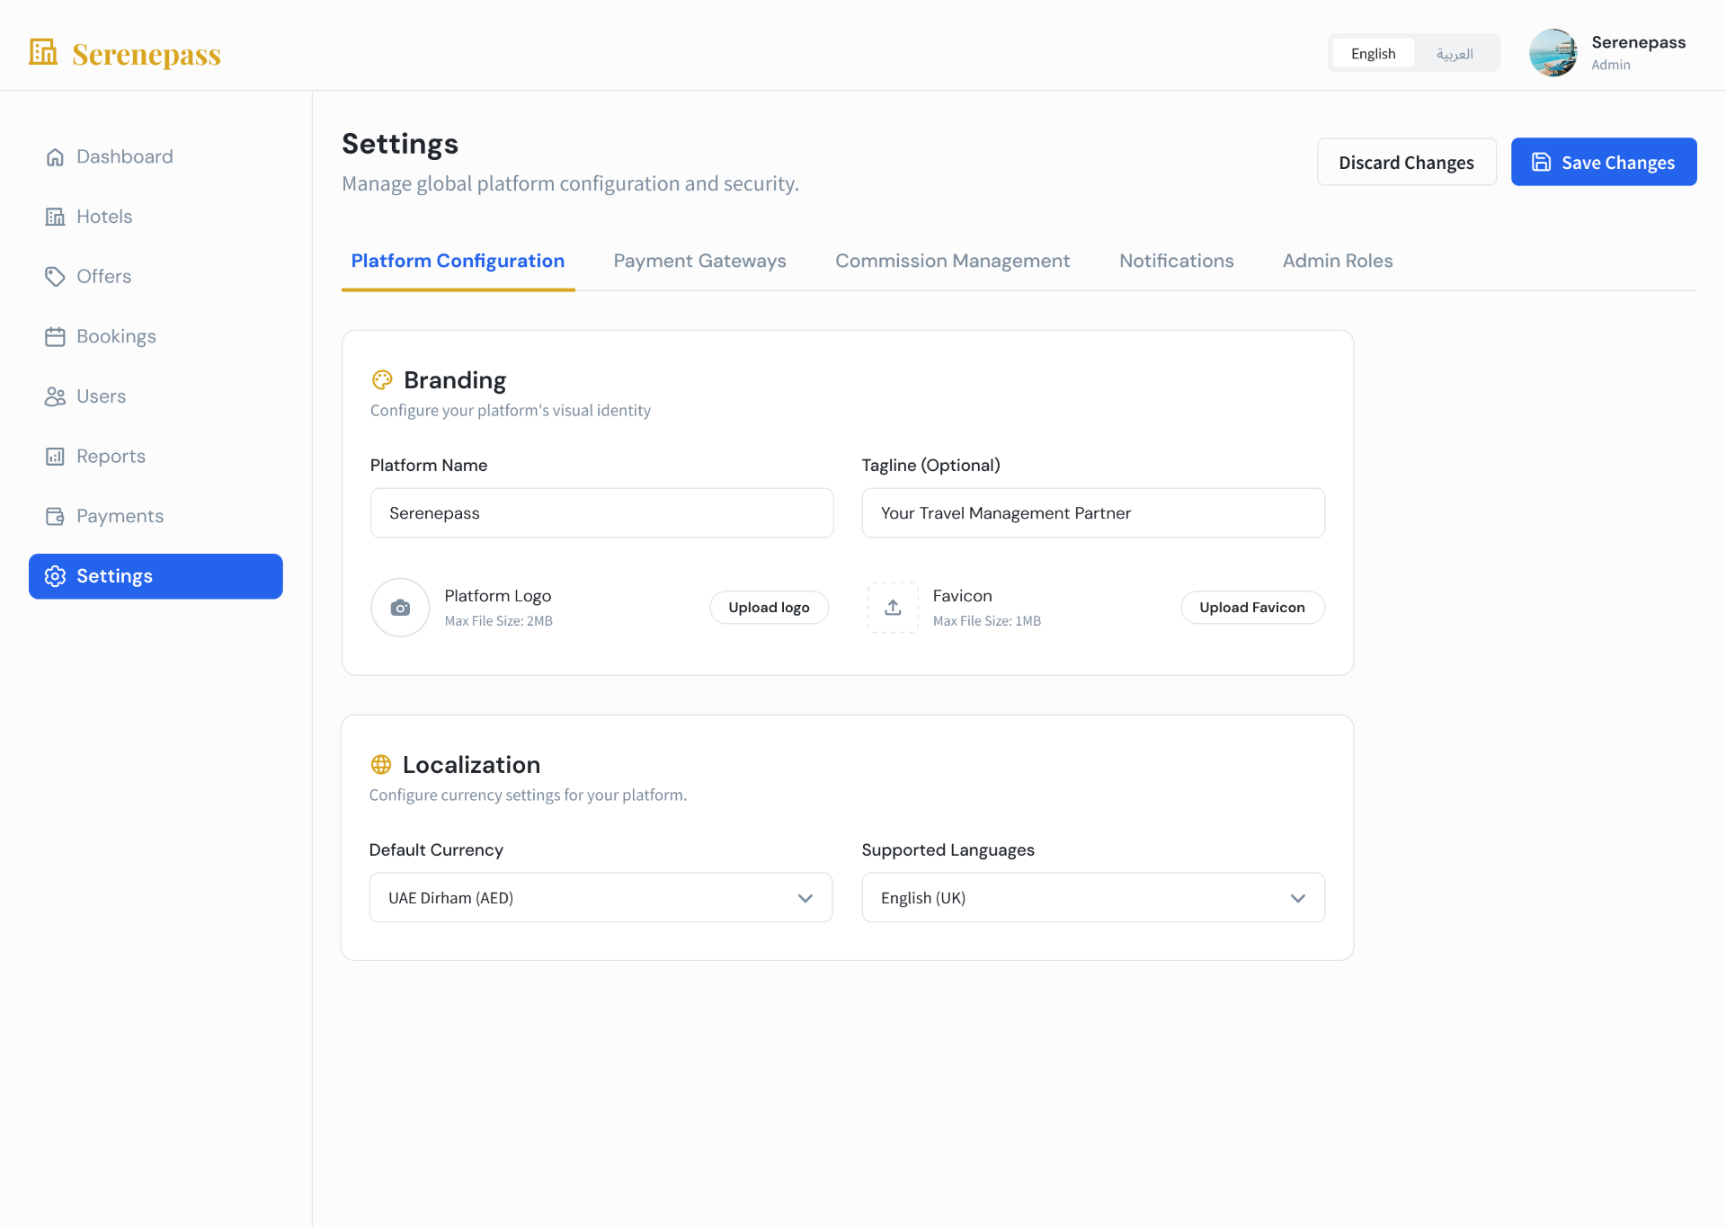The width and height of the screenshot is (1726, 1227).
Task: Switch interface language to Arabic
Action: click(1455, 53)
